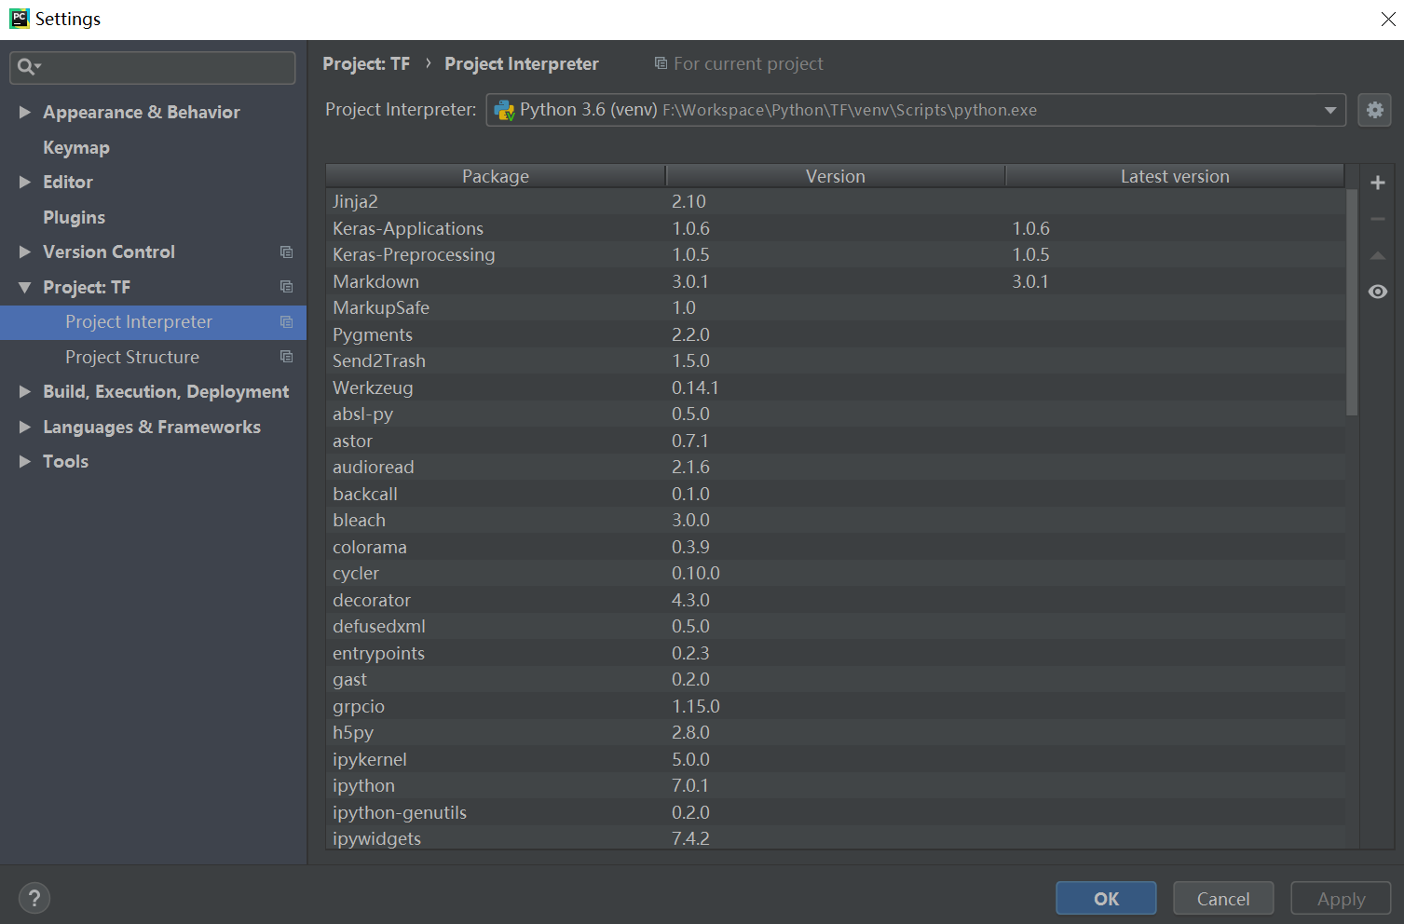The height and width of the screenshot is (924, 1404).
Task: Collapse the Project: TF section
Action: pos(25,287)
